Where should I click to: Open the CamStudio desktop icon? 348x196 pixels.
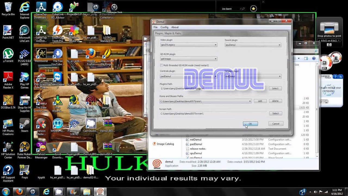click(91, 125)
